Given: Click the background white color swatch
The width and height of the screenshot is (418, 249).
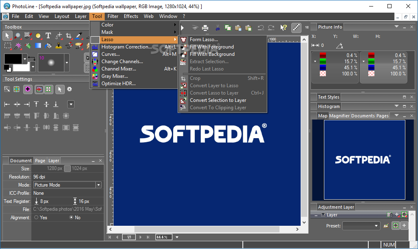Looking at the screenshot, I should pyautogui.click(x=21, y=68).
